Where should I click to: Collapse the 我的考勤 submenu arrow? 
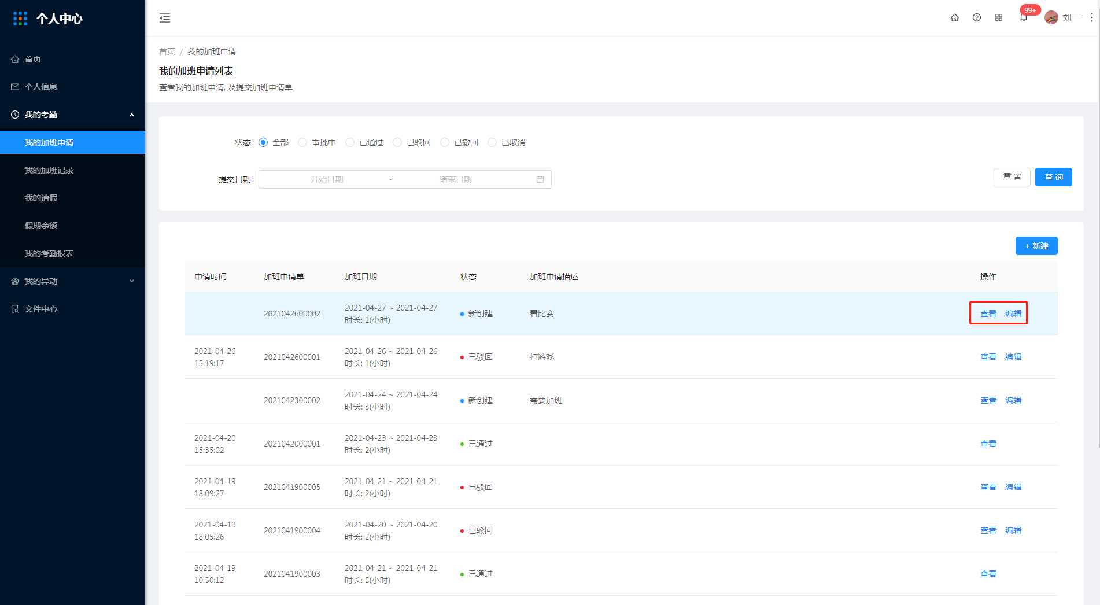point(132,115)
